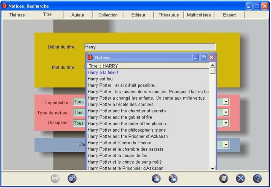The height and width of the screenshot is (188, 271).
Task: Open the Collection tab
Action: (x=108, y=15)
